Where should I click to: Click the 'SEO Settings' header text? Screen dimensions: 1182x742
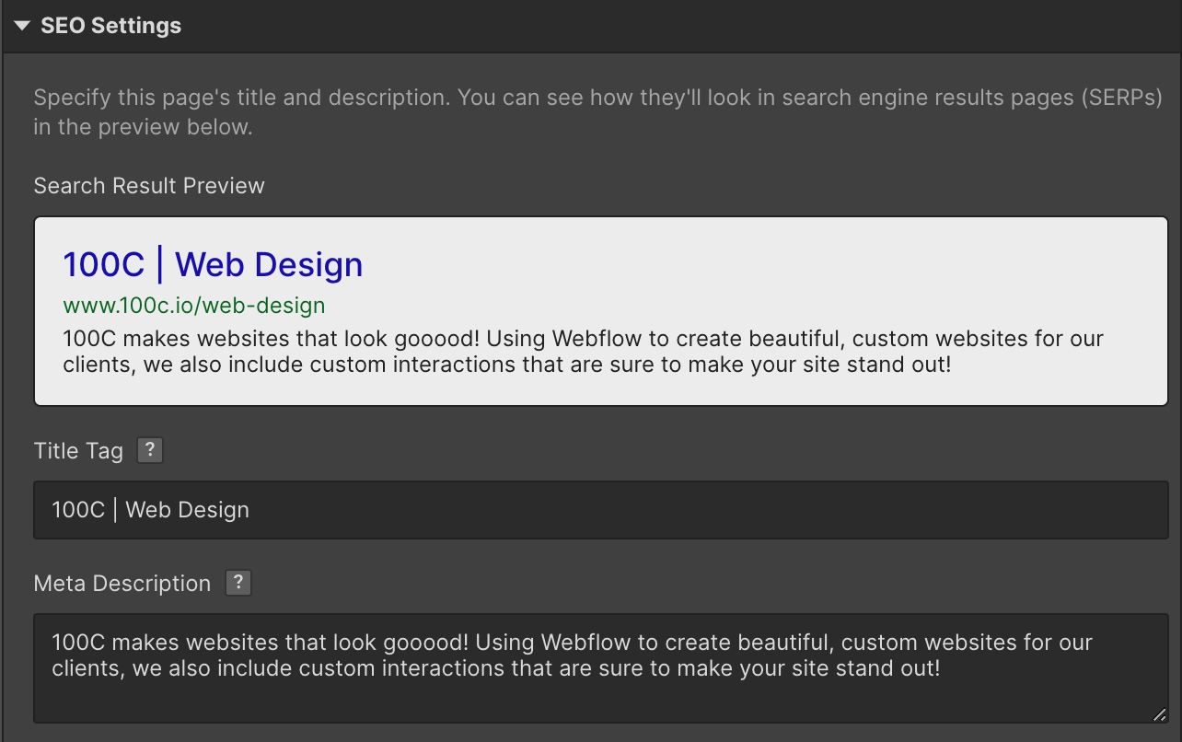[x=110, y=26]
